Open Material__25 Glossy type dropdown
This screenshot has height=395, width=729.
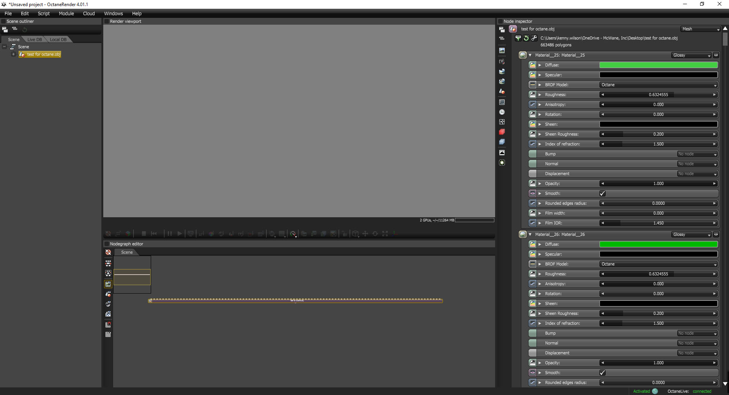tap(691, 55)
